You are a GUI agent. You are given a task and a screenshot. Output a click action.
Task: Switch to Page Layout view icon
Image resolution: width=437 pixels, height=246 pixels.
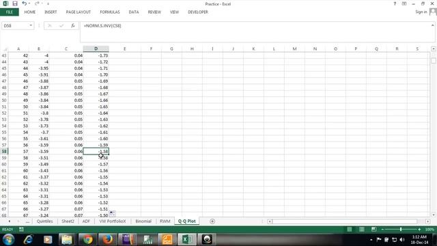[361, 230]
